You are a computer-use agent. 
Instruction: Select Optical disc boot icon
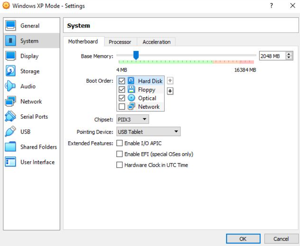(131, 98)
